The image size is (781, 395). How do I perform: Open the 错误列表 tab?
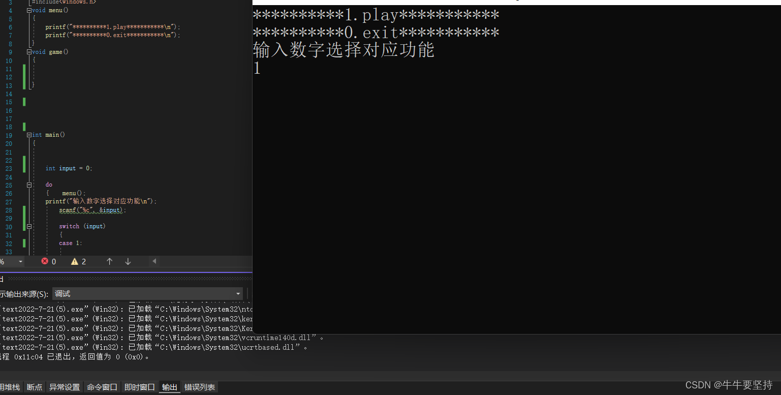(200, 387)
